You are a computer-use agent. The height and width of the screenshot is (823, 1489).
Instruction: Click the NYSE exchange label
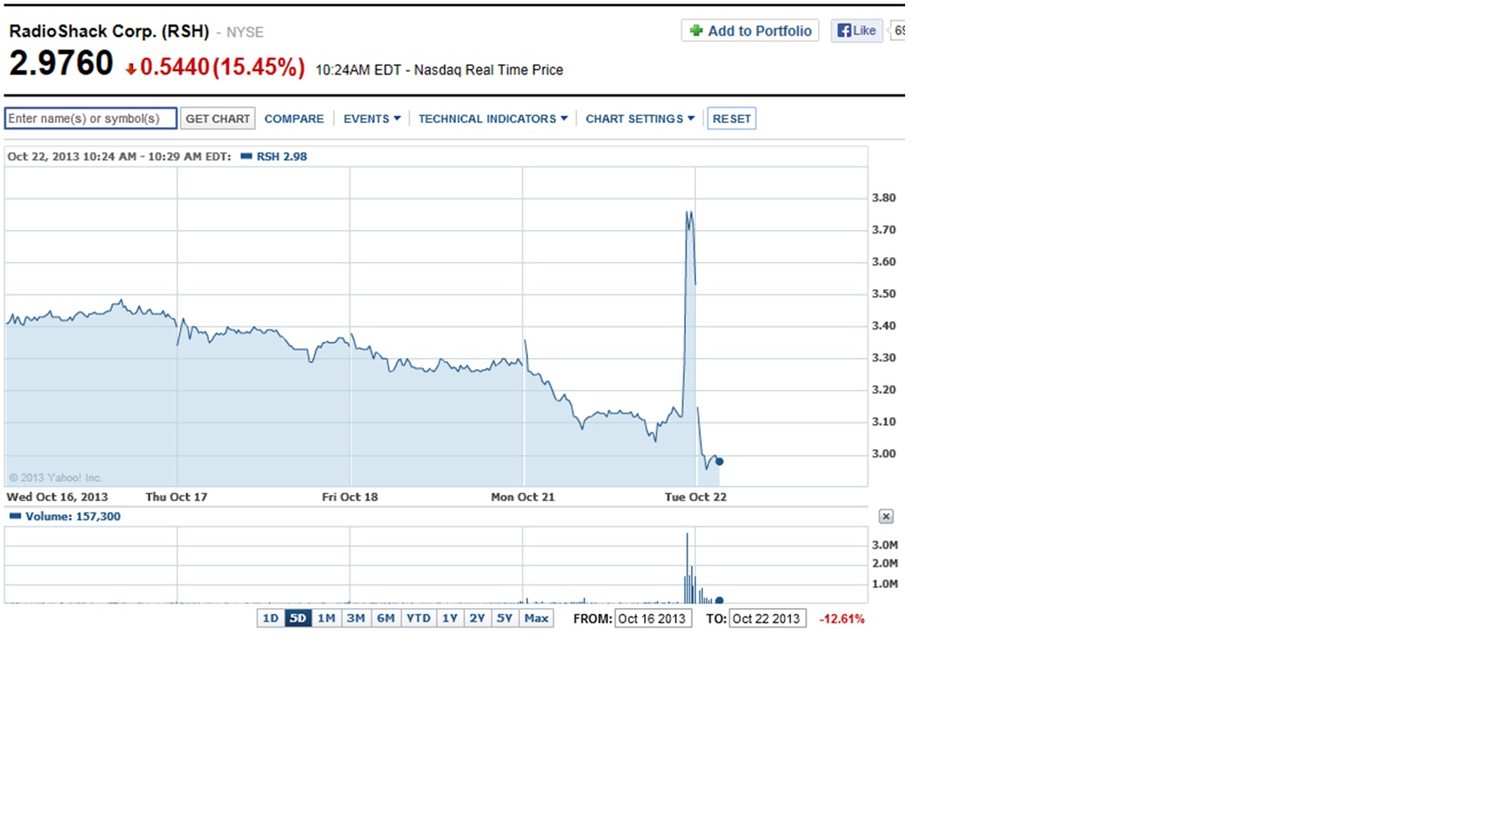click(245, 33)
